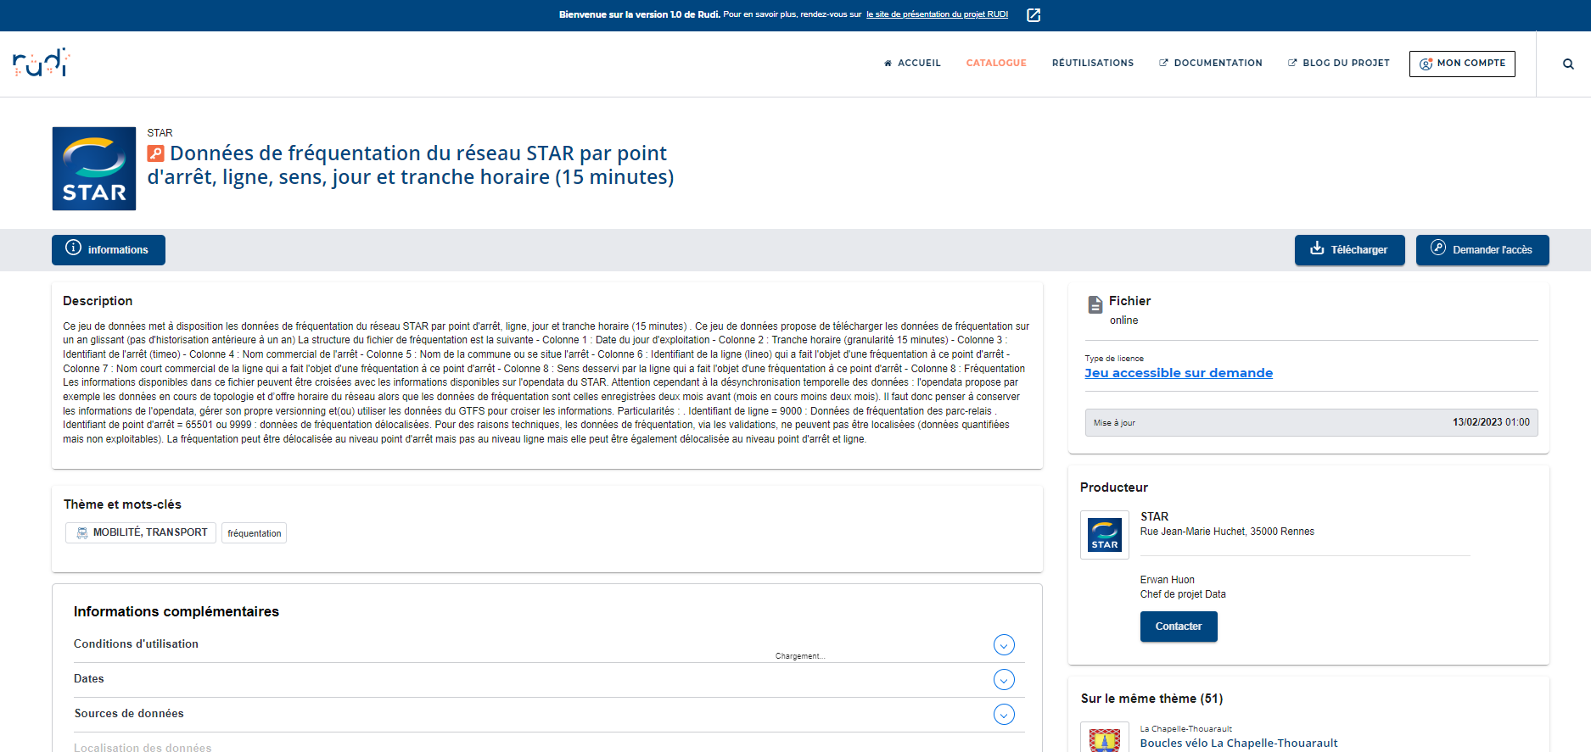Open the search magnifier icon

click(x=1568, y=64)
